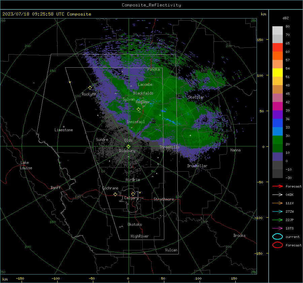The height and width of the screenshot is (283, 303).
Task: Click the Stettler city label
Action: coord(196,97)
